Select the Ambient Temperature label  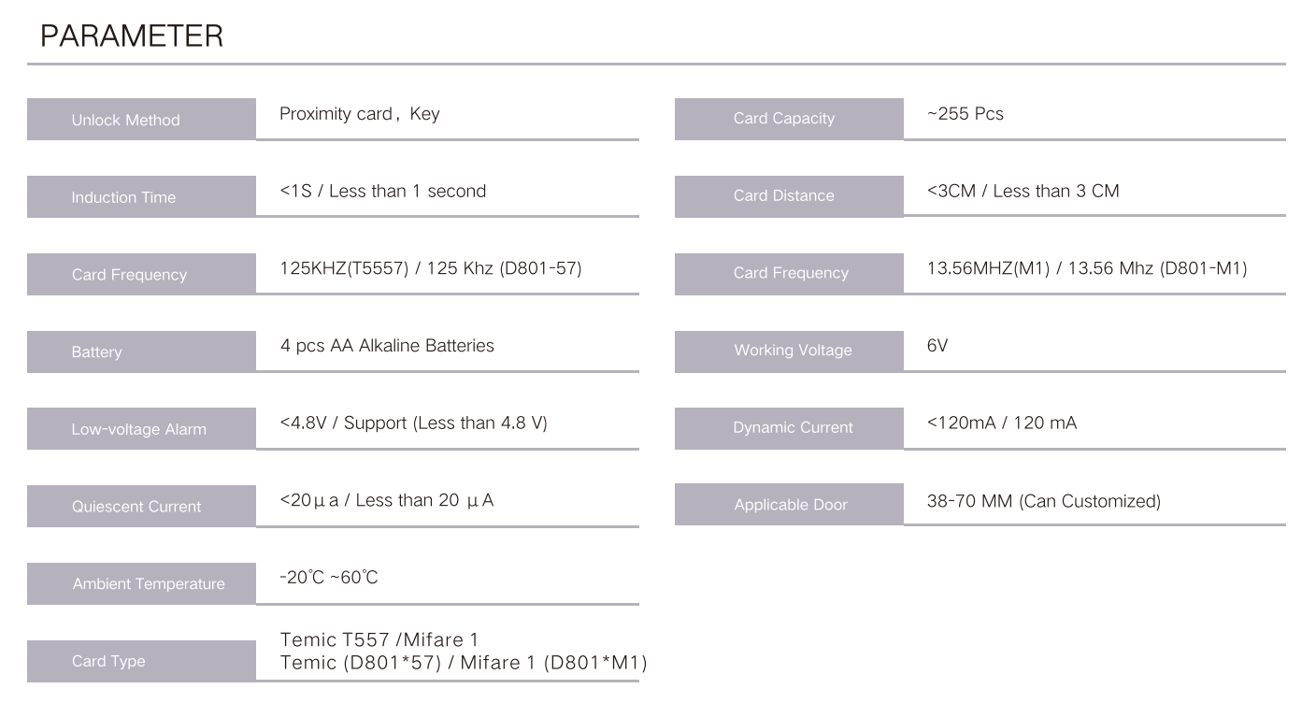point(149,584)
